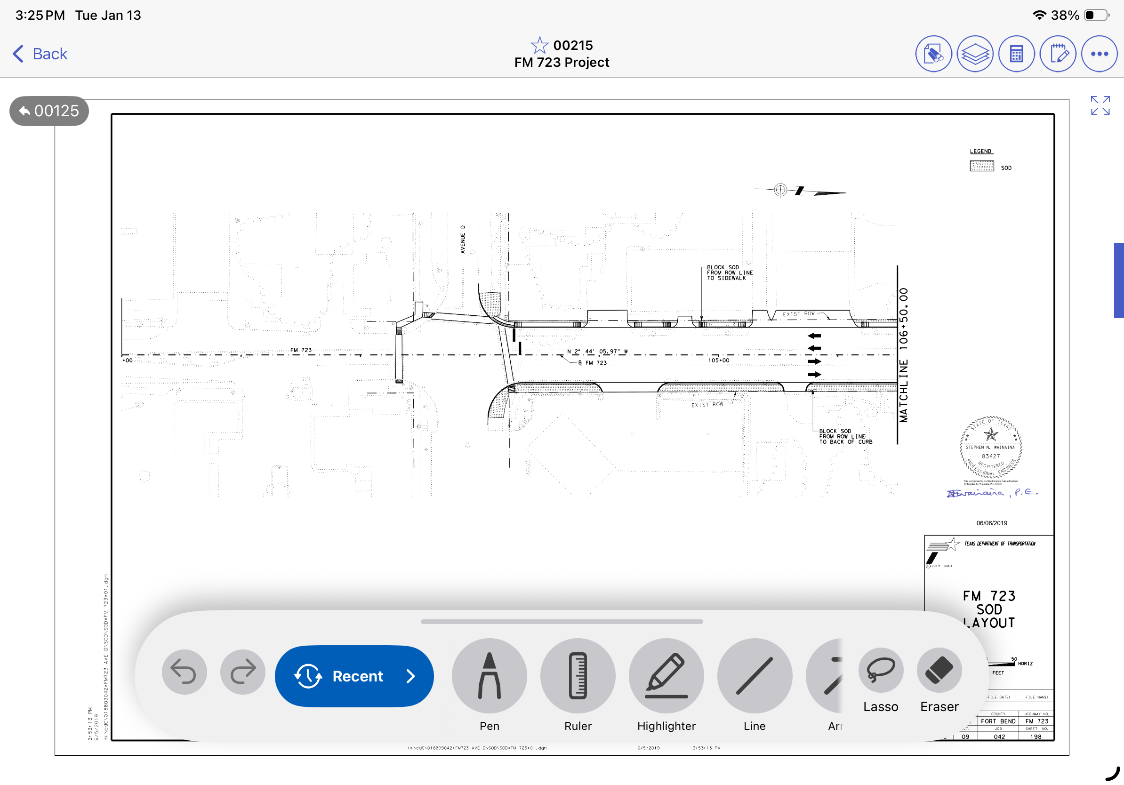The height and width of the screenshot is (785, 1124).
Task: Tap the 'FM 723 SOD LAYOUT' title block
Action: (x=989, y=609)
